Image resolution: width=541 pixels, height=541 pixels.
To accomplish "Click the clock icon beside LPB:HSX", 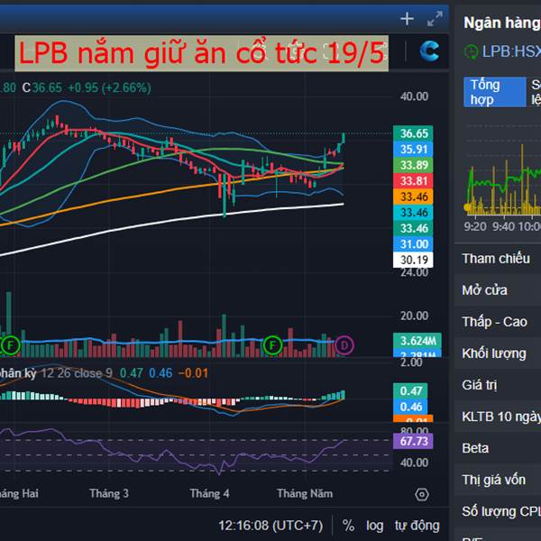I will point(471,51).
